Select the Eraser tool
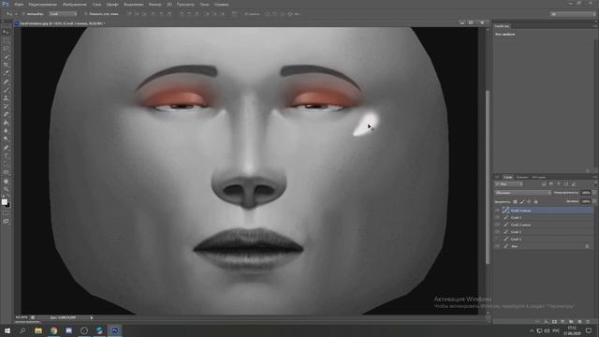The height and width of the screenshot is (337, 599). (x=6, y=114)
